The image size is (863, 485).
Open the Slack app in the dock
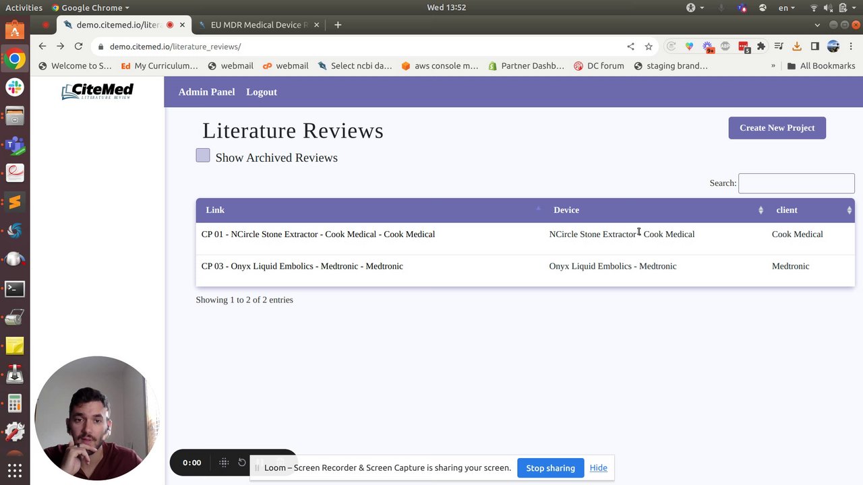pos(15,87)
